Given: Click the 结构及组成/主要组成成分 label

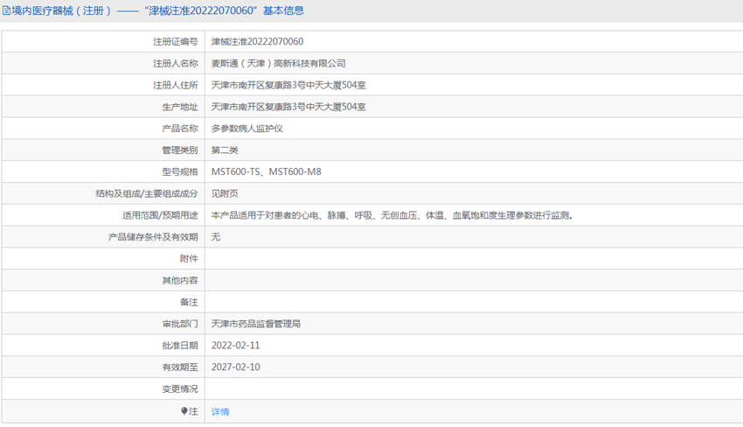Looking at the screenshot, I should click(x=147, y=193).
